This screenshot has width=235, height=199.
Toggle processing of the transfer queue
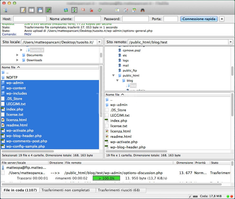point(74,10)
